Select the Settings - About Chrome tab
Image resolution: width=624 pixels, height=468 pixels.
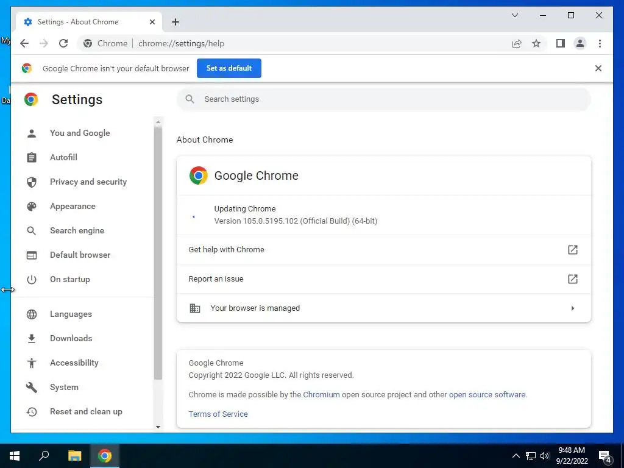point(89,22)
